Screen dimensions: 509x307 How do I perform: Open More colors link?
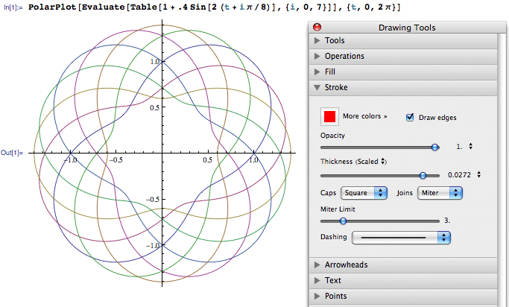pos(365,117)
